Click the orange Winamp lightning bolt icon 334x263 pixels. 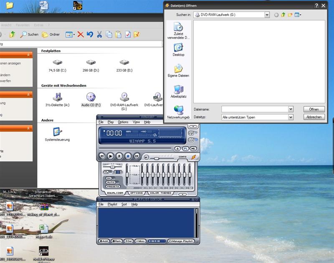pyautogui.click(x=193, y=157)
